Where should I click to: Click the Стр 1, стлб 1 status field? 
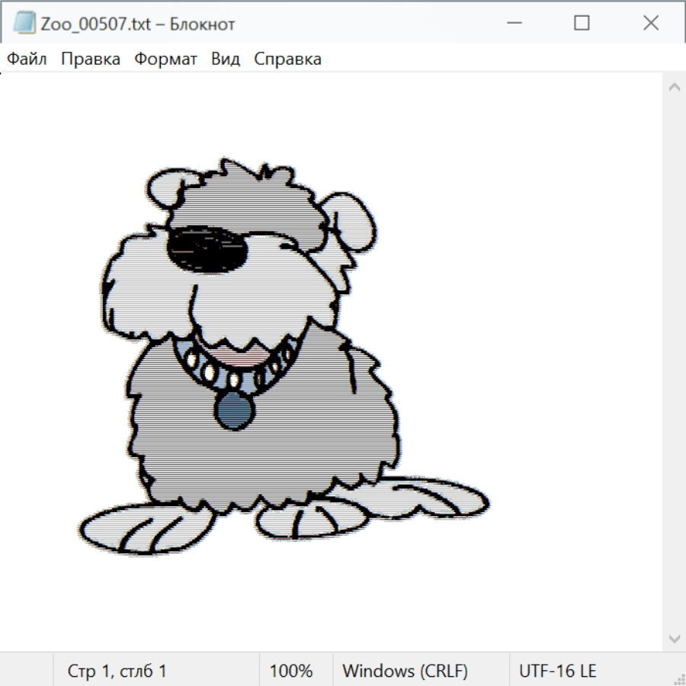117,671
